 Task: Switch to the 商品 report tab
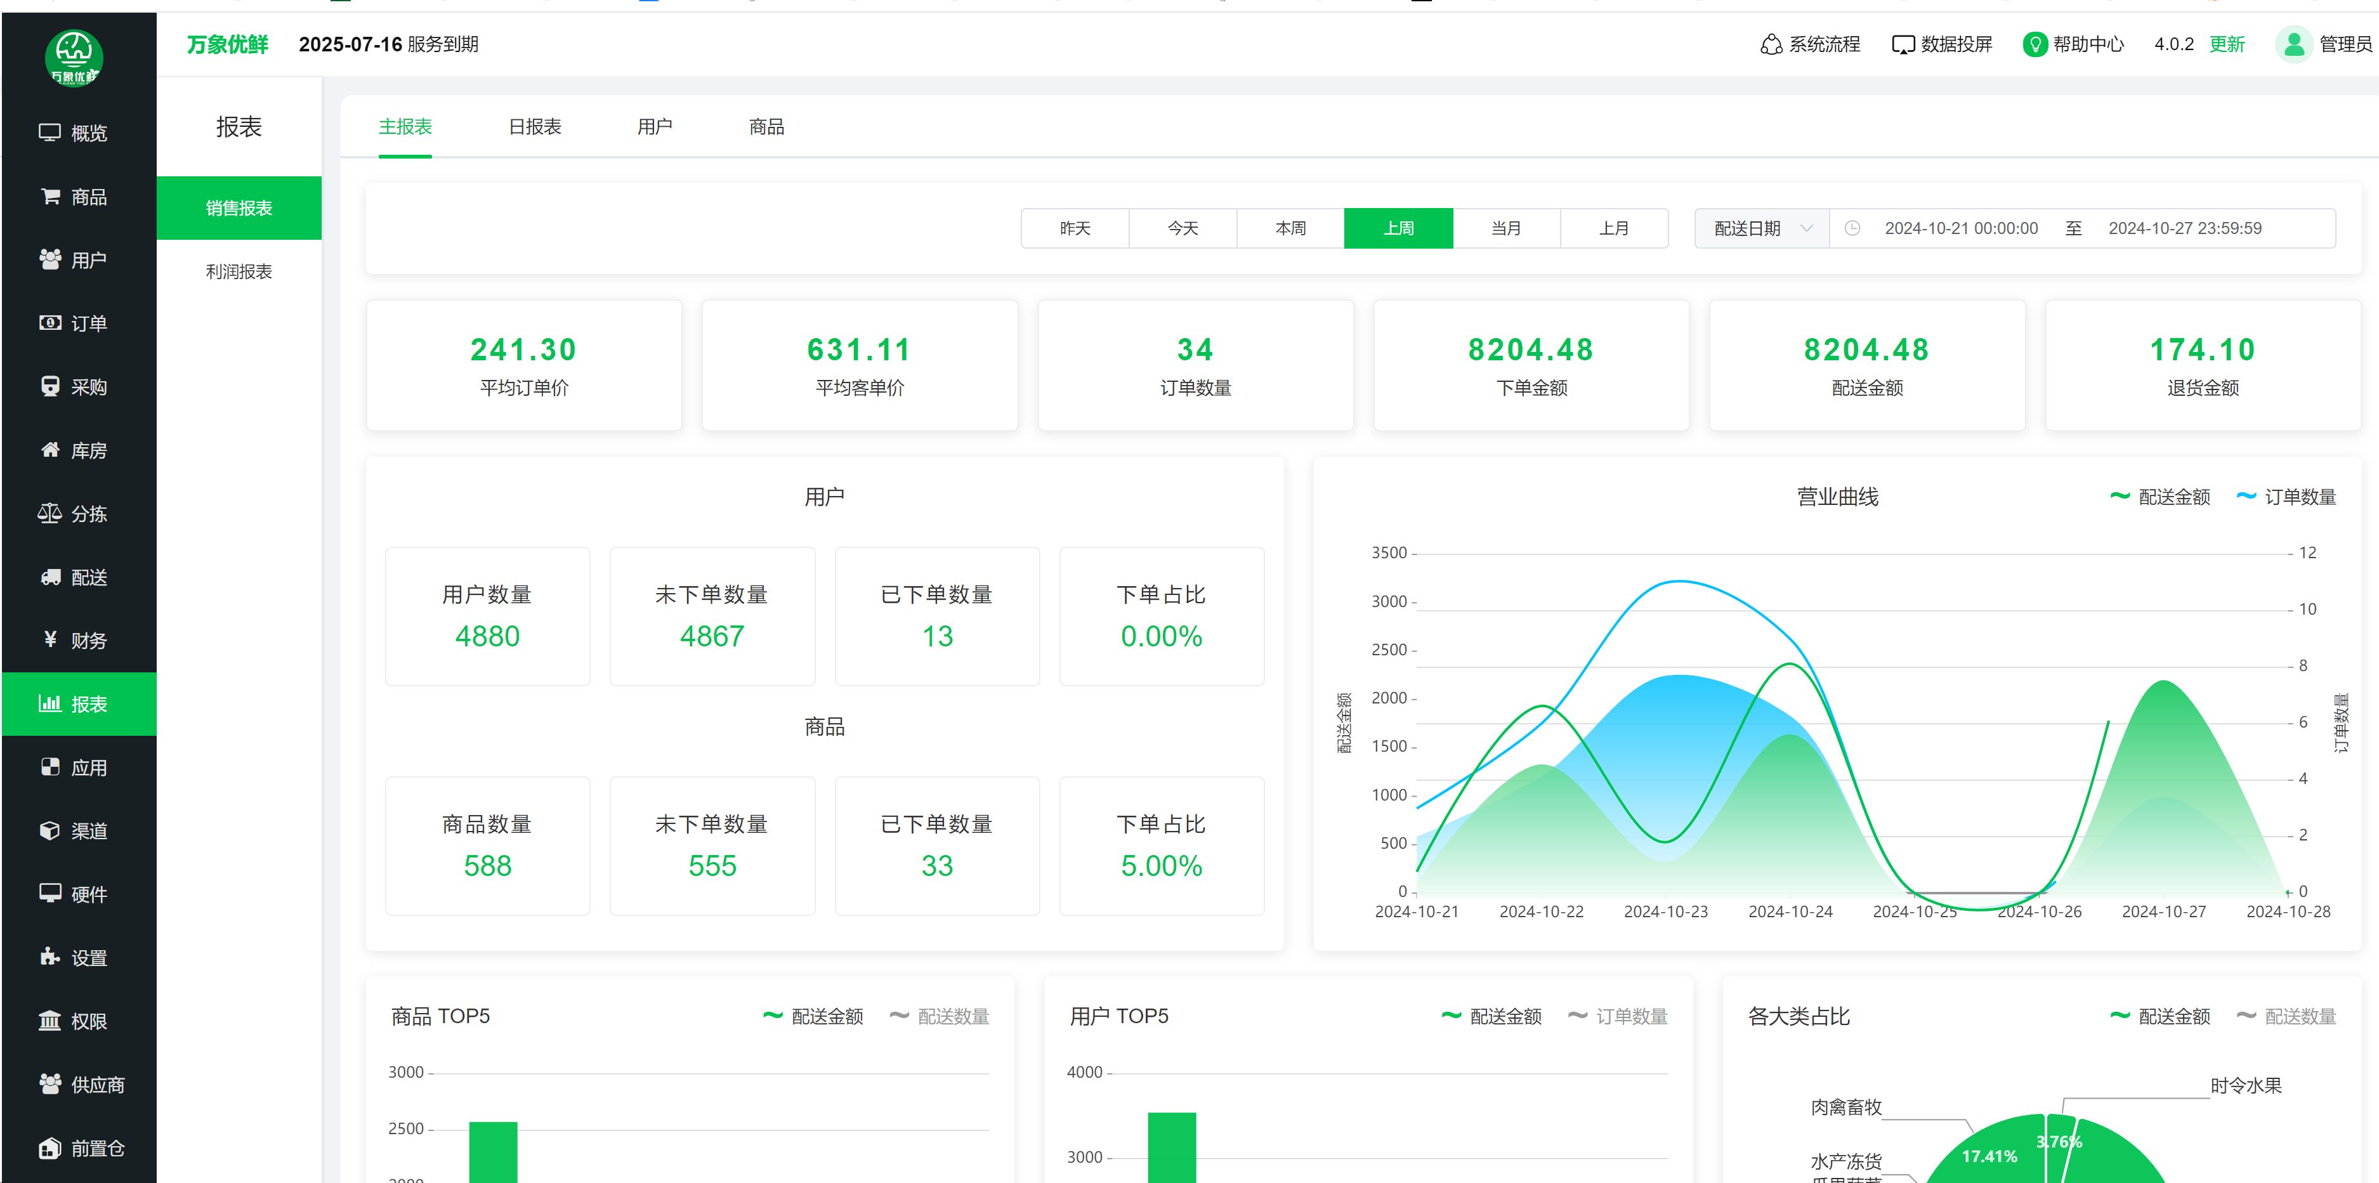[766, 126]
